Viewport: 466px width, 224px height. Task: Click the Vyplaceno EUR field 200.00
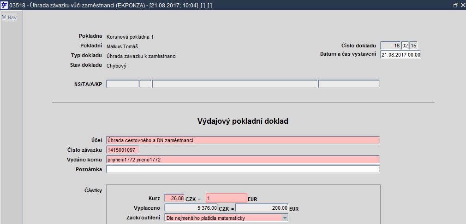(x=262, y=208)
